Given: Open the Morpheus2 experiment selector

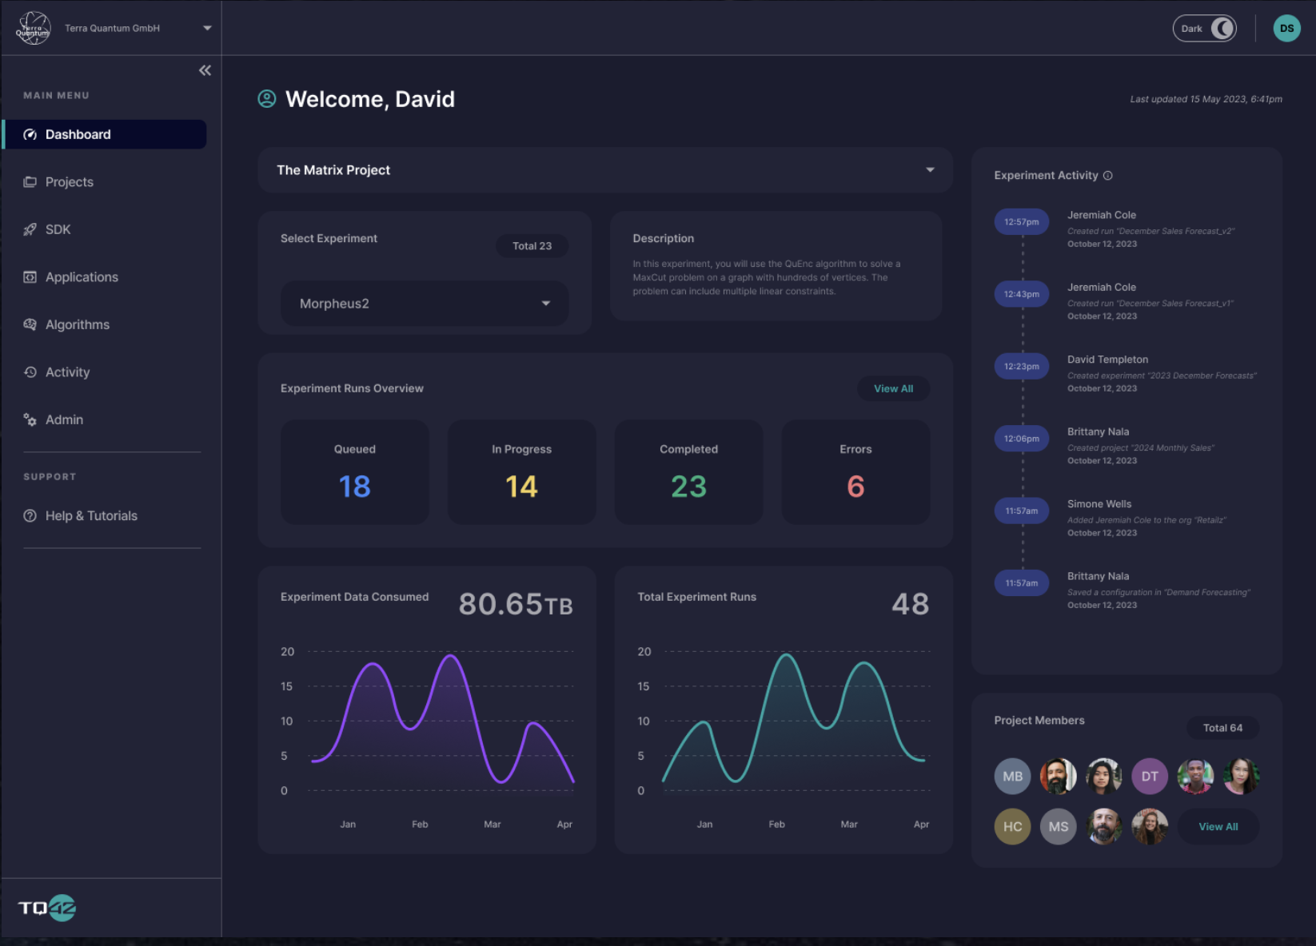Looking at the screenshot, I should (x=424, y=304).
